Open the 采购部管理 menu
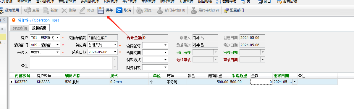Image resolution: width=354 pixels, height=109 pixels. tap(90, 1)
